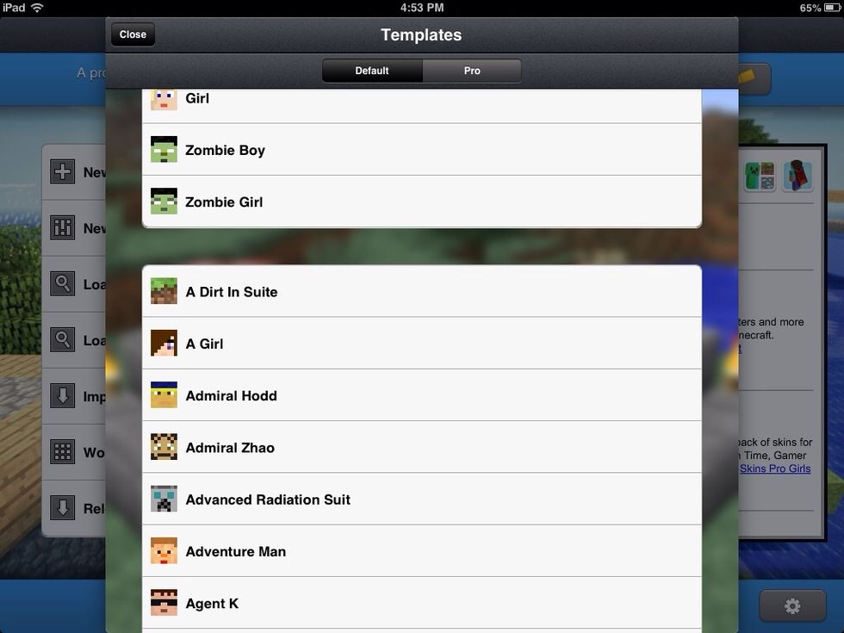Choose the Advanced Radiation Suit mask icon
This screenshot has height=633, width=844.
pos(164,499)
